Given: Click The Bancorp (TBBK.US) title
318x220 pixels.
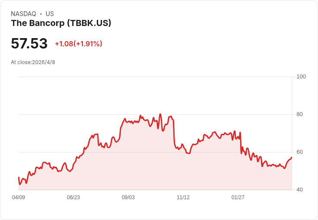Looking at the screenshot, I should tap(61, 23).
